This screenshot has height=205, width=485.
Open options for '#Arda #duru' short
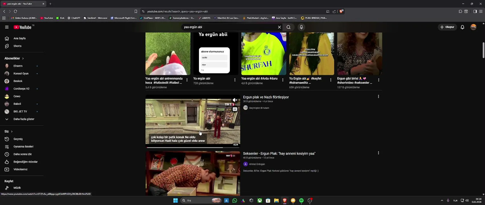click(x=283, y=80)
